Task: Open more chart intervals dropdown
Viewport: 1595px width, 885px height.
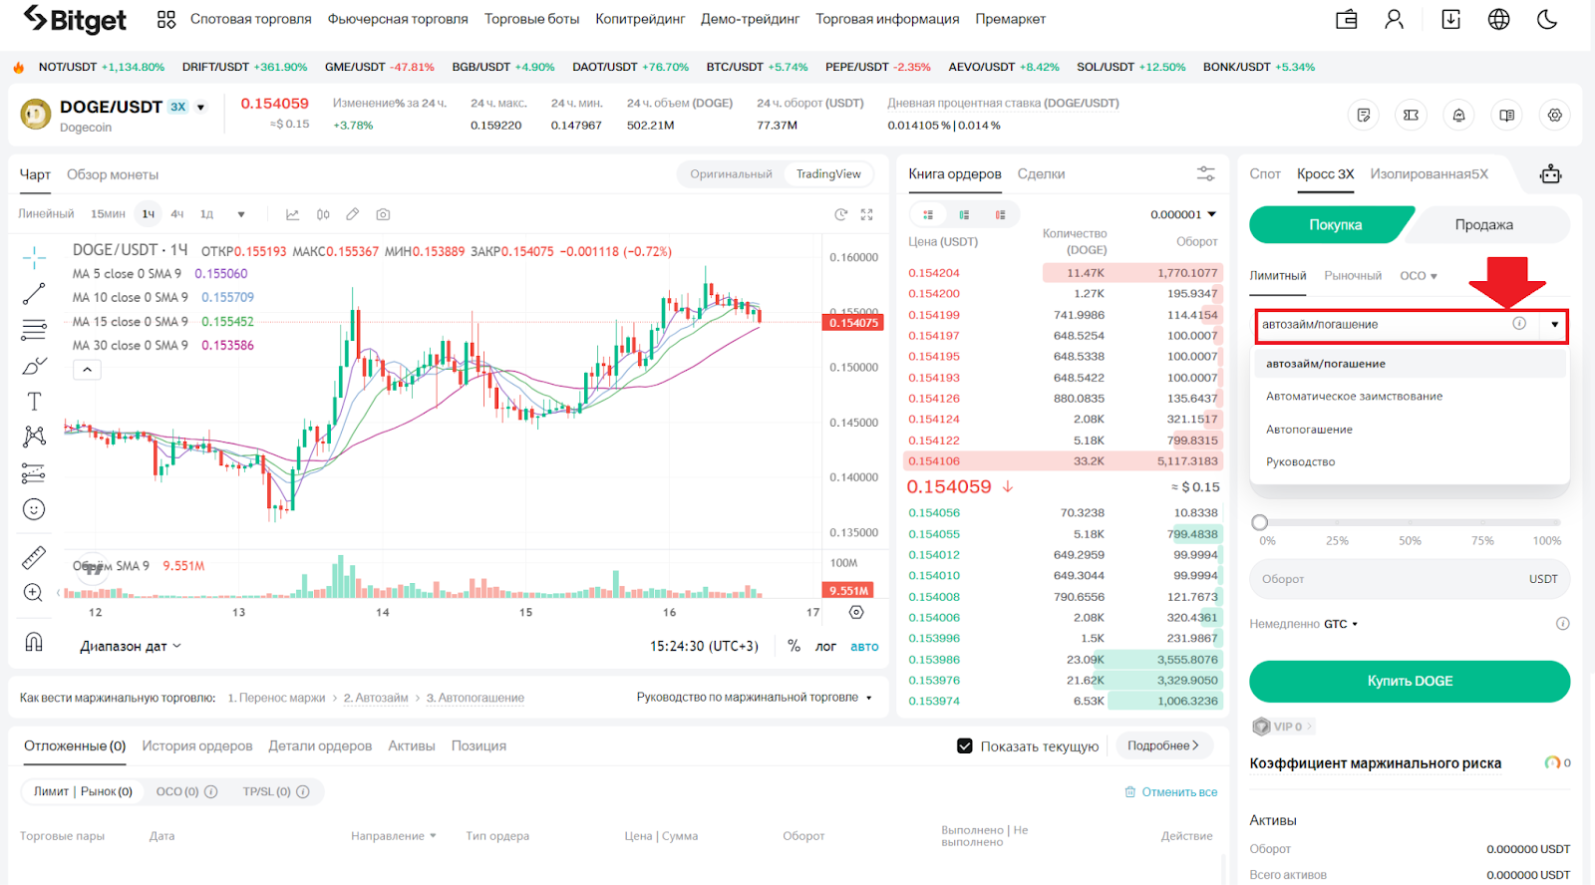Action: click(x=240, y=214)
